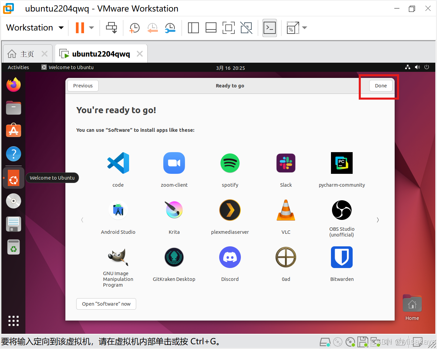Open "Software" now button
Viewport: 437px width, 349px height.
click(106, 304)
